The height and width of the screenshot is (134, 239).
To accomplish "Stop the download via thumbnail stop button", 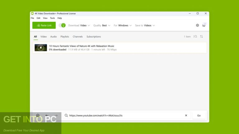I will point(41,48).
